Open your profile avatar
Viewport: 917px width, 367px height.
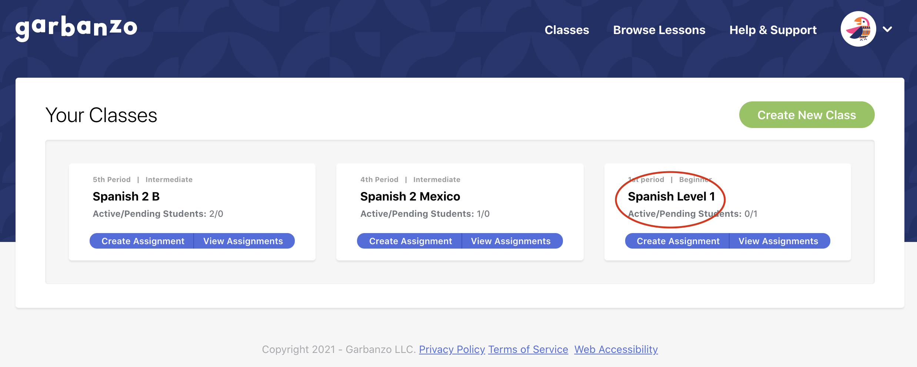click(x=858, y=28)
